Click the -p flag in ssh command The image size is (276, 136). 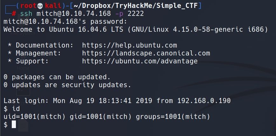click(x=119, y=14)
